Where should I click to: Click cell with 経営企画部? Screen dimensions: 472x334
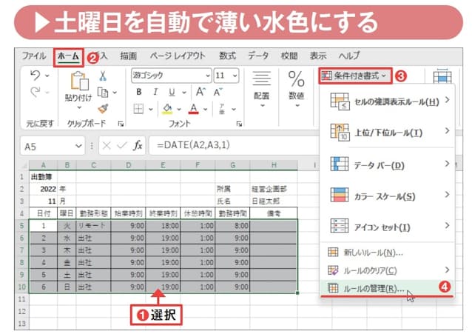(x=274, y=189)
